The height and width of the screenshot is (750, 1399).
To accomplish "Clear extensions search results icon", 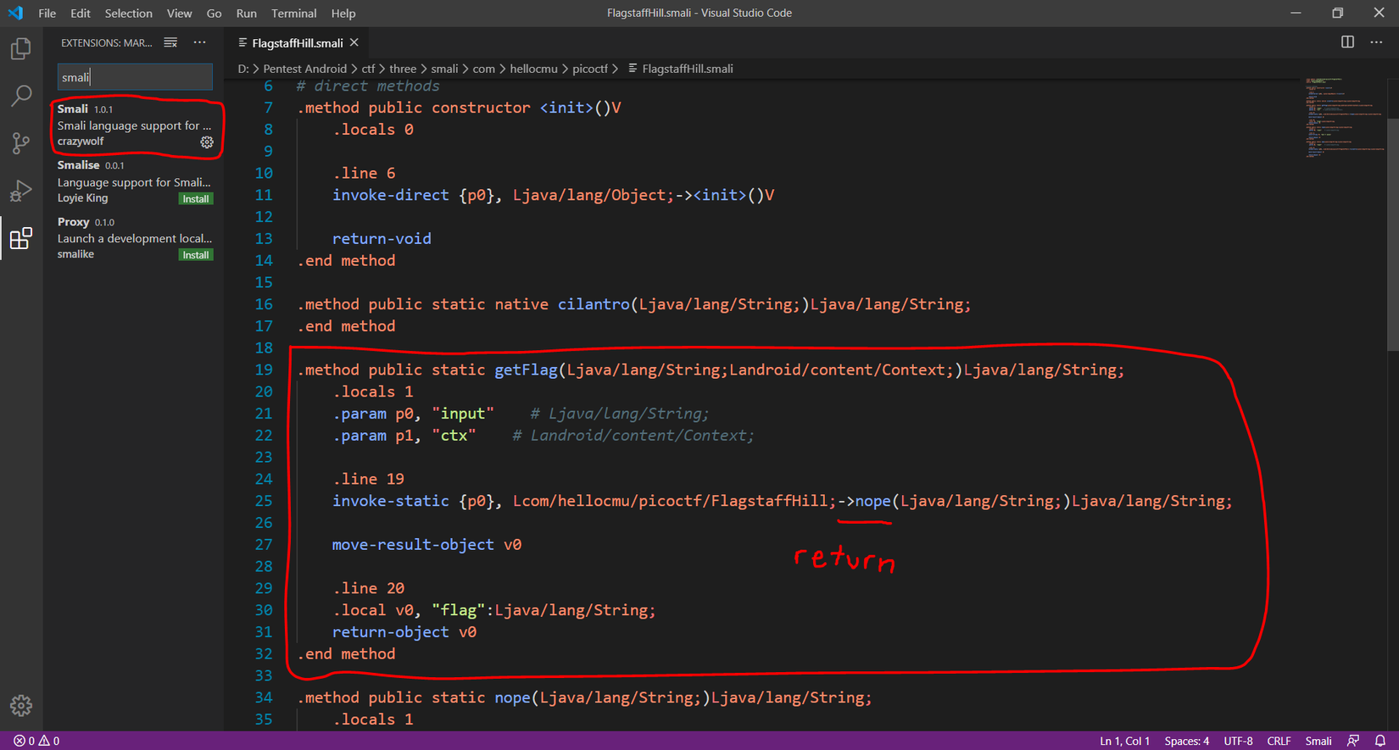I will pos(170,42).
